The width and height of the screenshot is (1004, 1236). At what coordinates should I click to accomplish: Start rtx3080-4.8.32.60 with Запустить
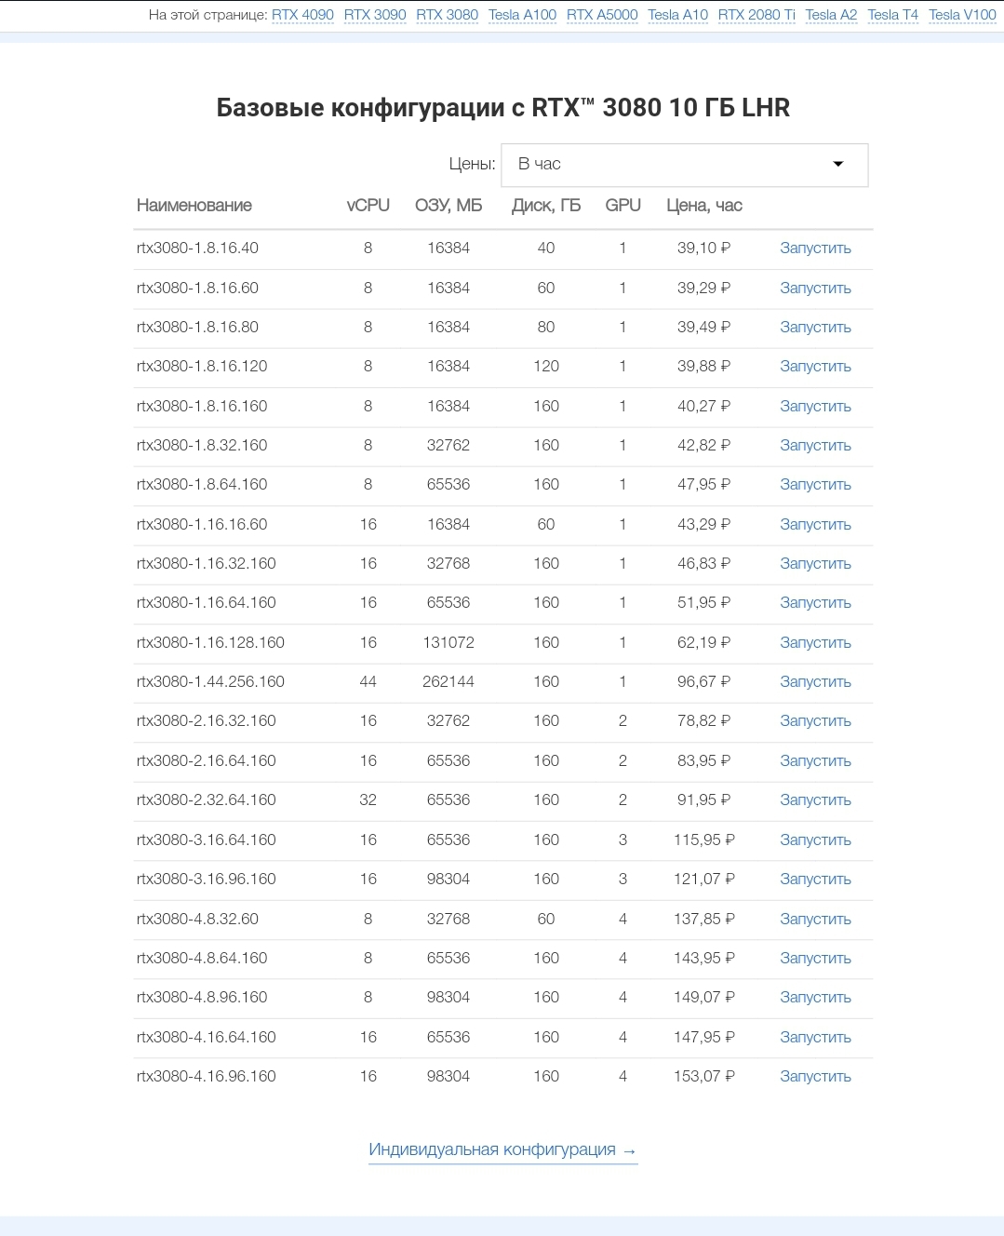click(x=815, y=920)
